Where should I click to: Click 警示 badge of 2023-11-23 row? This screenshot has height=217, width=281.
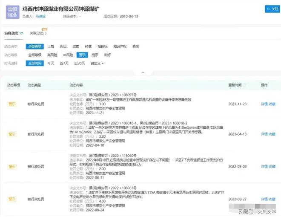point(12,104)
